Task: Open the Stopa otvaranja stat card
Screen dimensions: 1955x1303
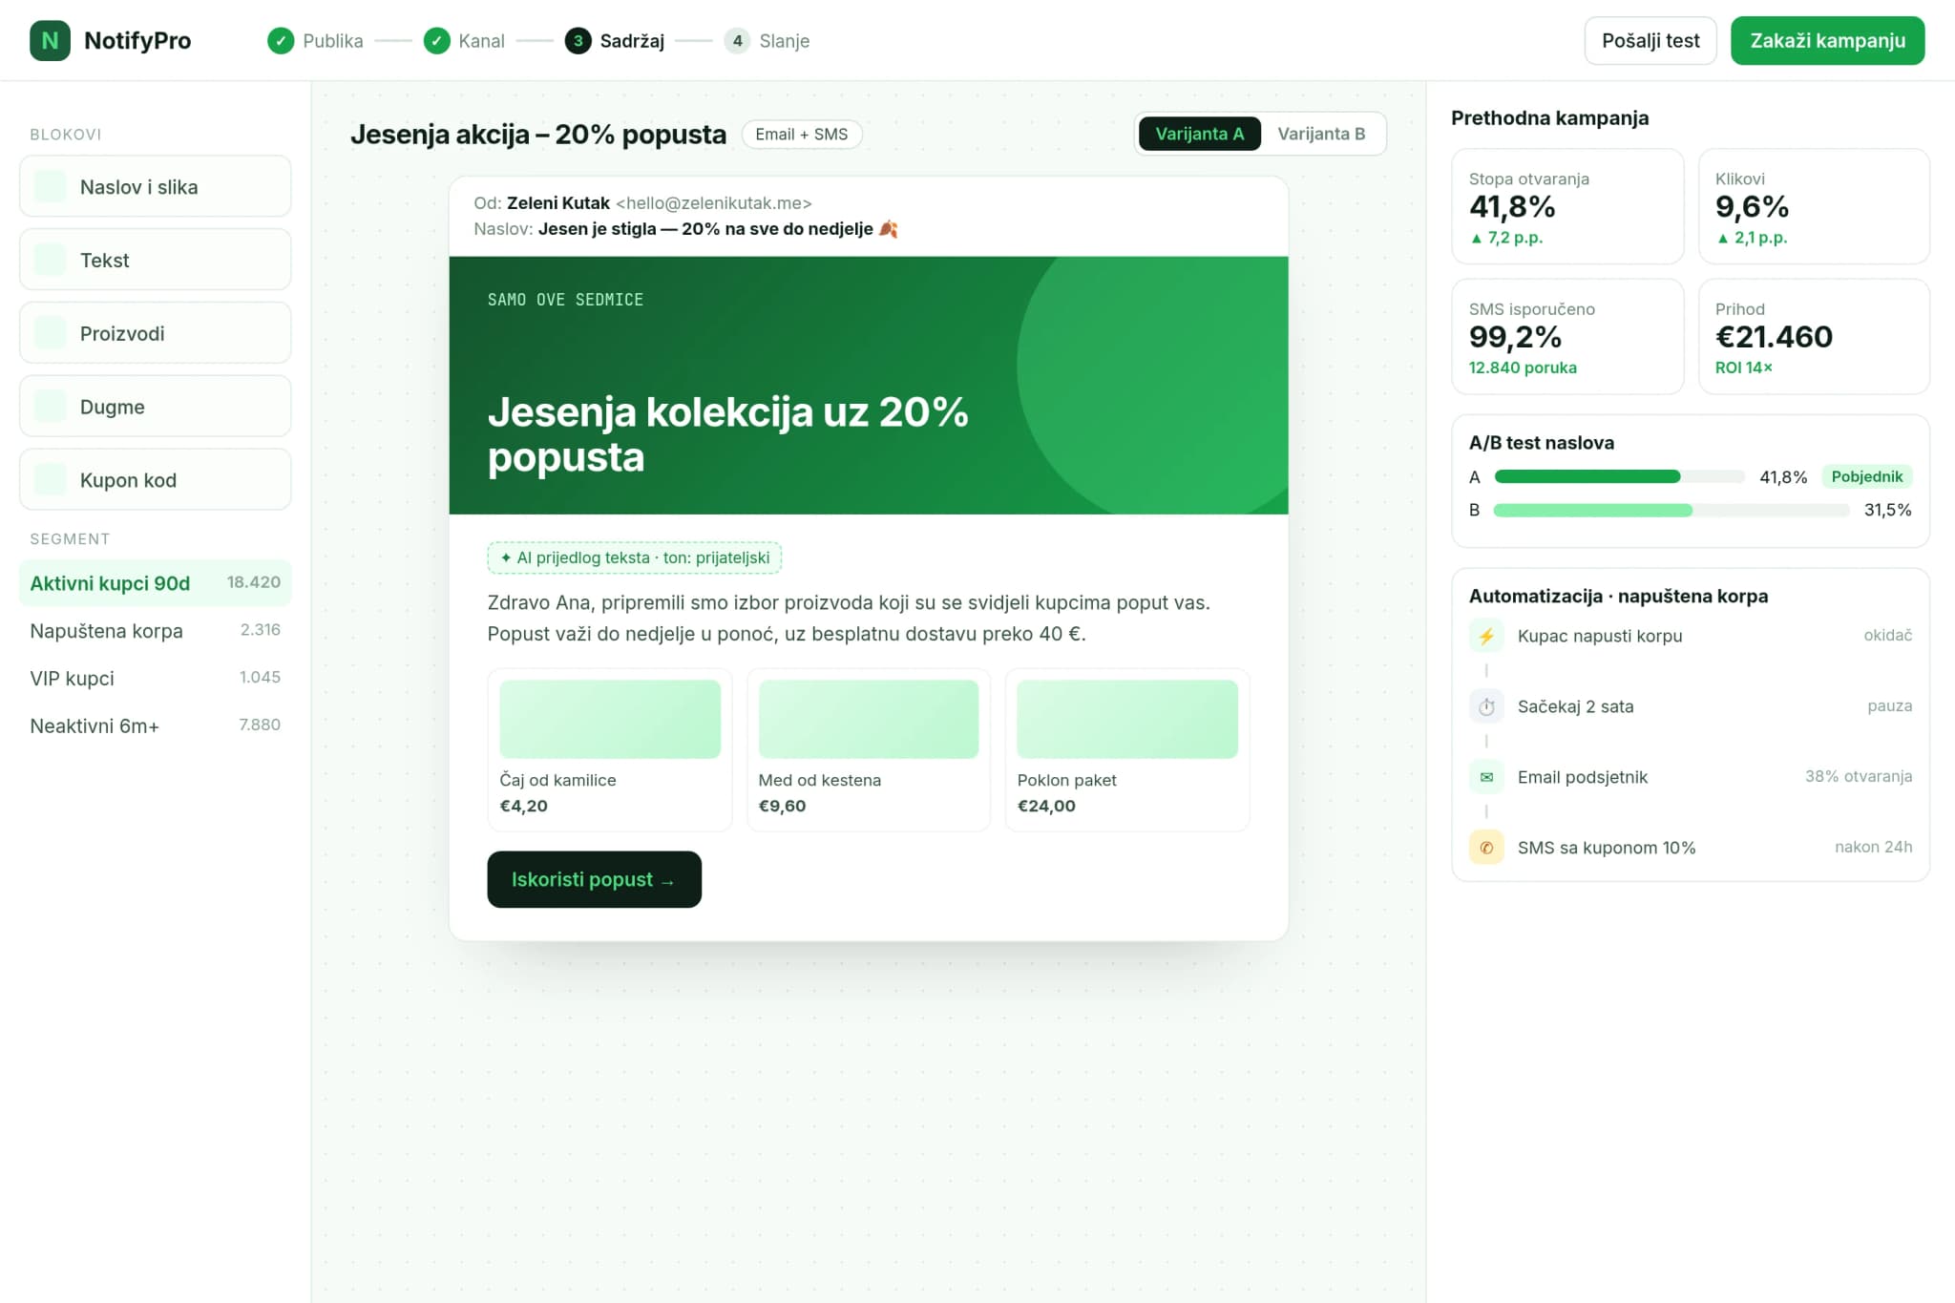Action: 1567,206
